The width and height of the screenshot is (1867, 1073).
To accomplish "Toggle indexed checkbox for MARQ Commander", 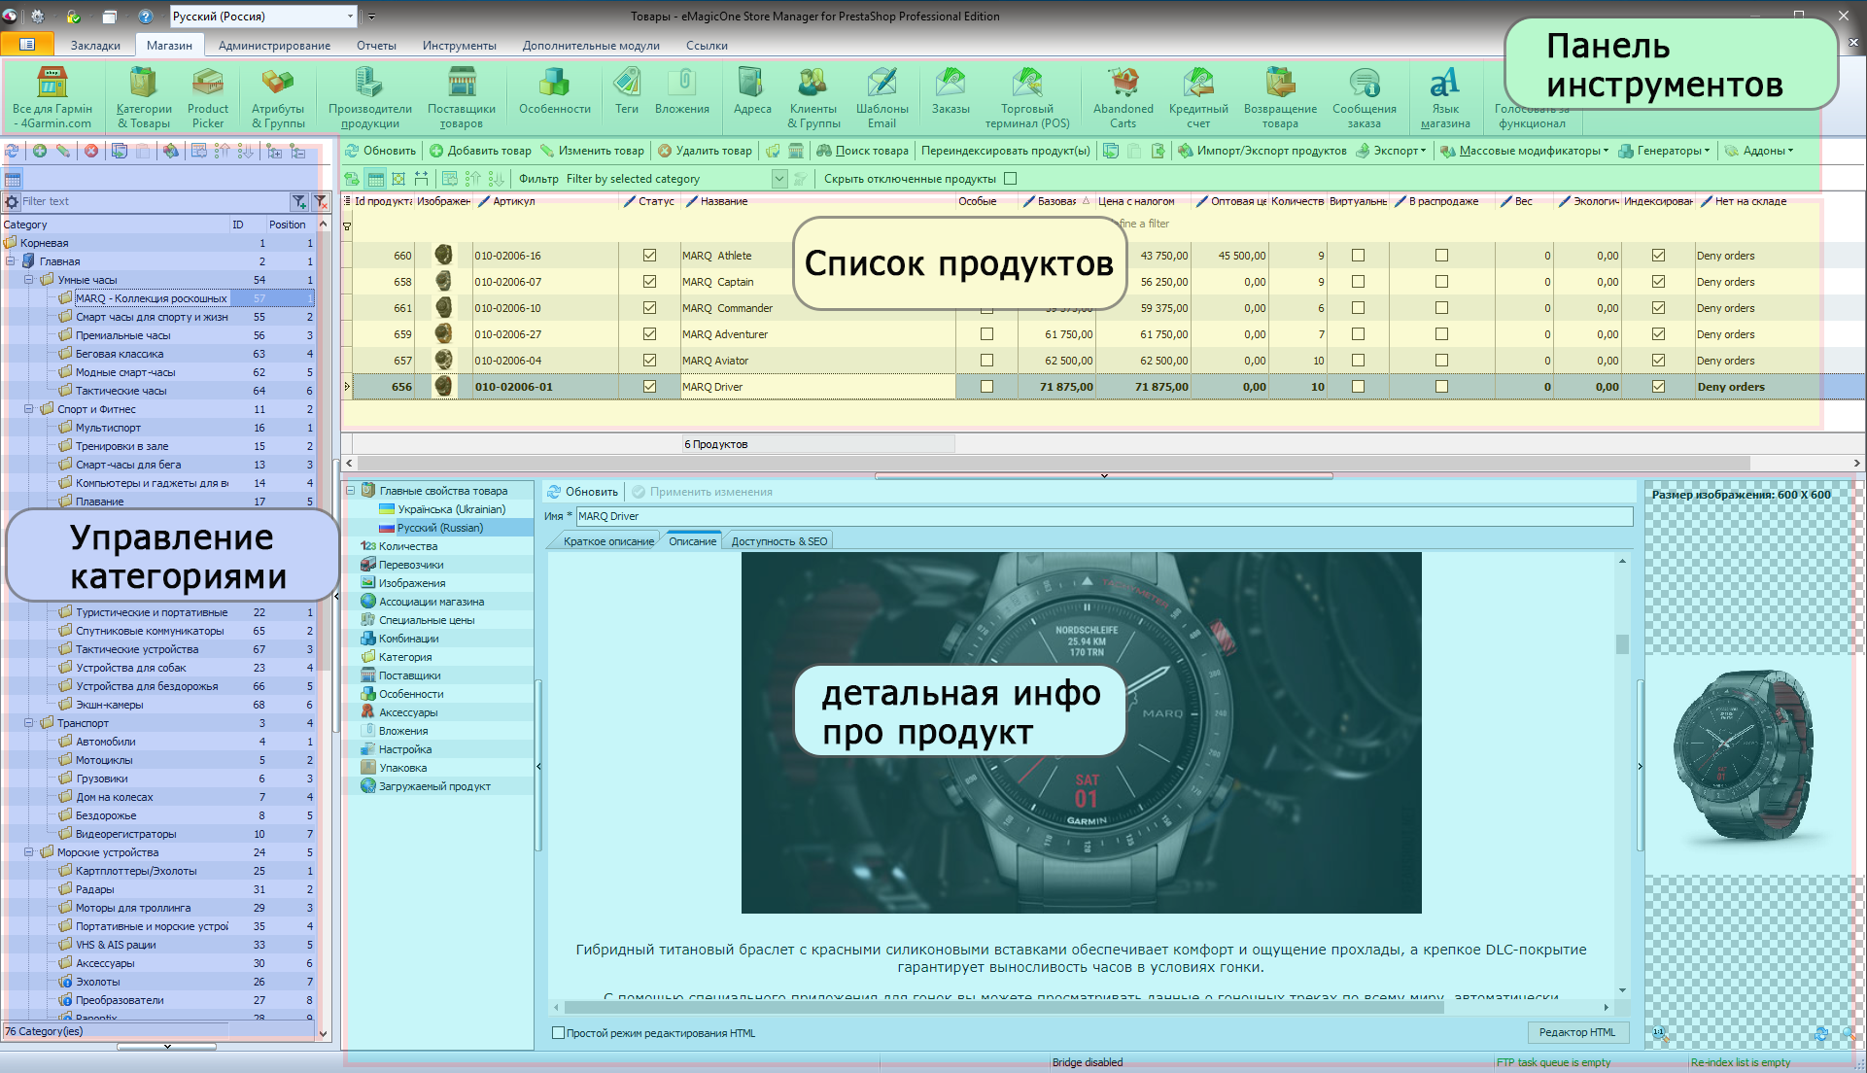I will (1658, 308).
